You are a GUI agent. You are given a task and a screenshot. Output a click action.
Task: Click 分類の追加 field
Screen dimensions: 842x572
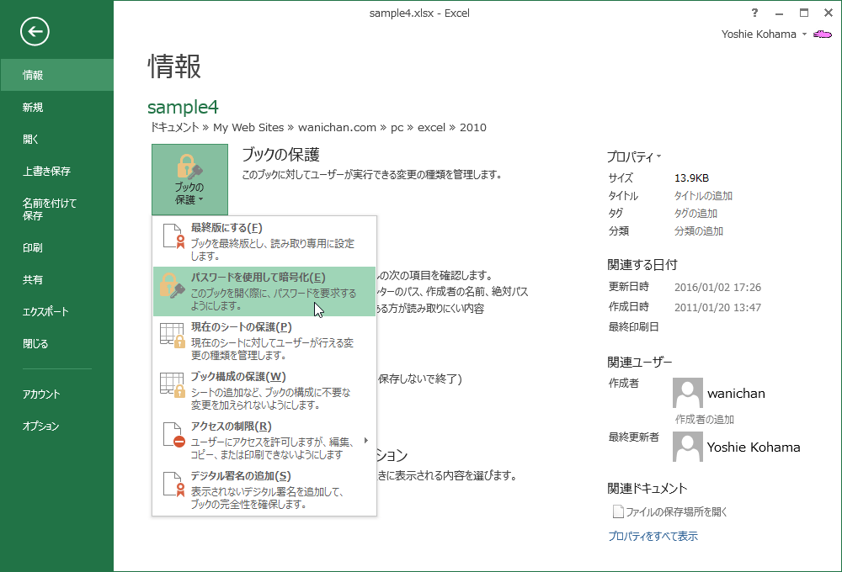point(699,231)
